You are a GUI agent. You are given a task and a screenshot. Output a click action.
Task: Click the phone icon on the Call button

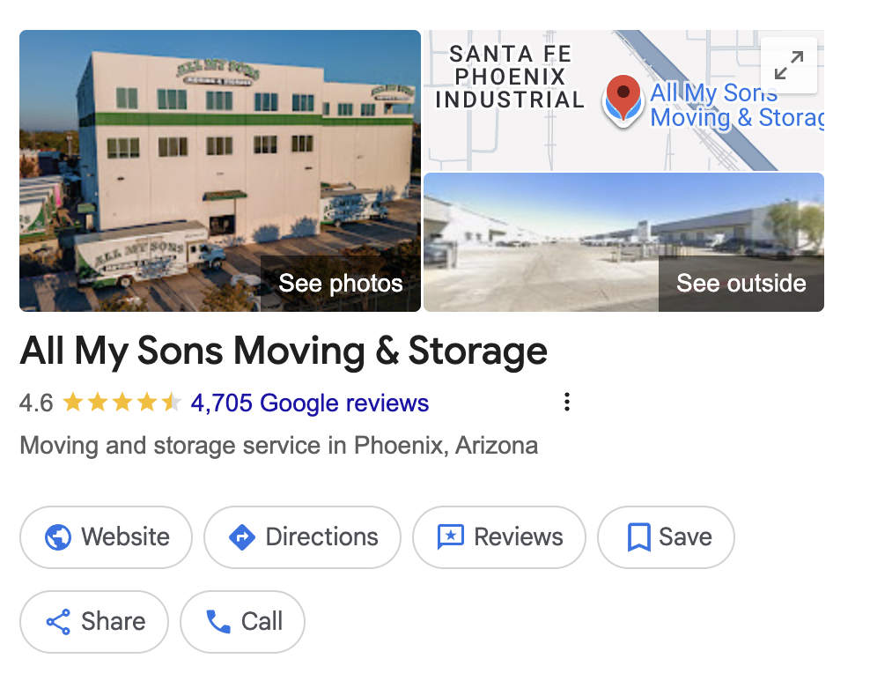click(216, 621)
